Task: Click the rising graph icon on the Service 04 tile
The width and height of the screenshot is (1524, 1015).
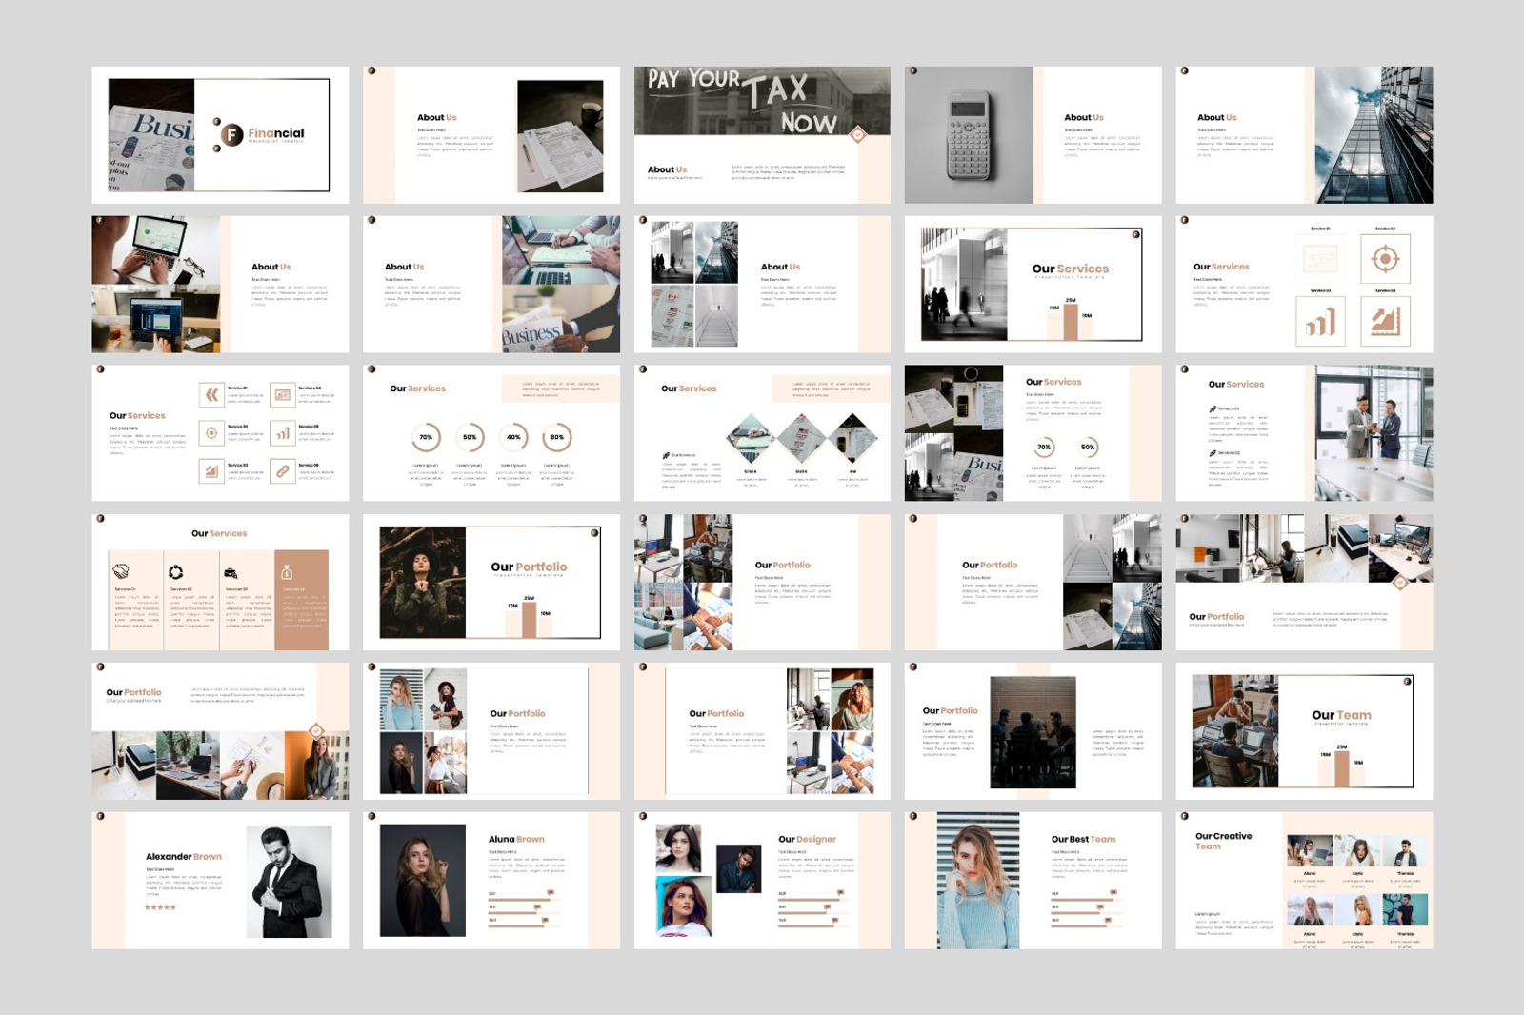Action: [1386, 321]
